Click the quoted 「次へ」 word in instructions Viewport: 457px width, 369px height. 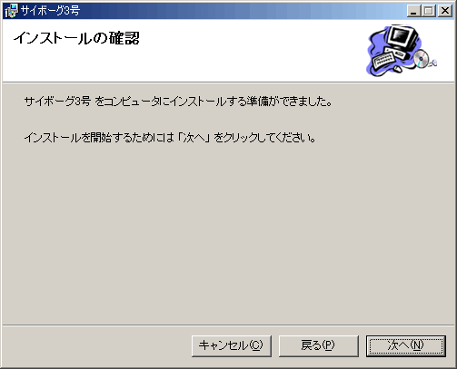pos(194,138)
